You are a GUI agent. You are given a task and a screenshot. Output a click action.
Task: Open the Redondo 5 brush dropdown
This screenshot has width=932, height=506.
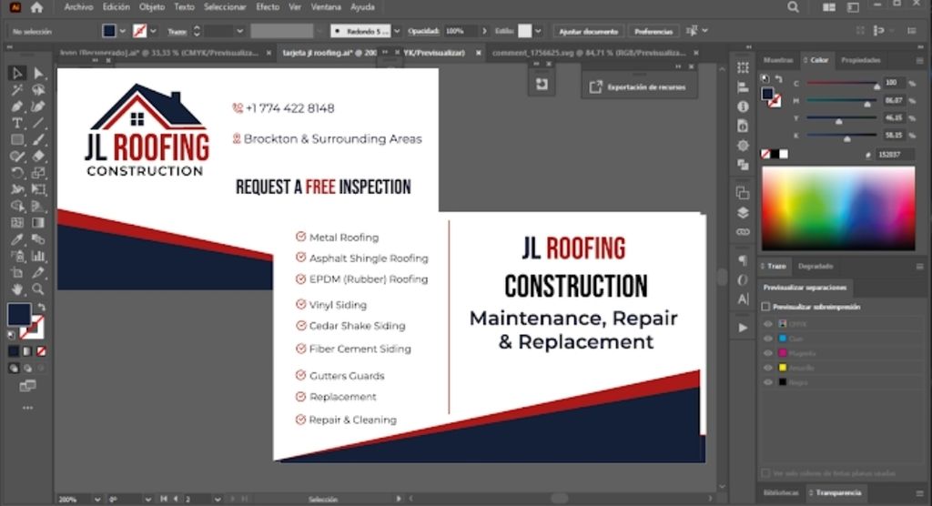pyautogui.click(x=397, y=31)
